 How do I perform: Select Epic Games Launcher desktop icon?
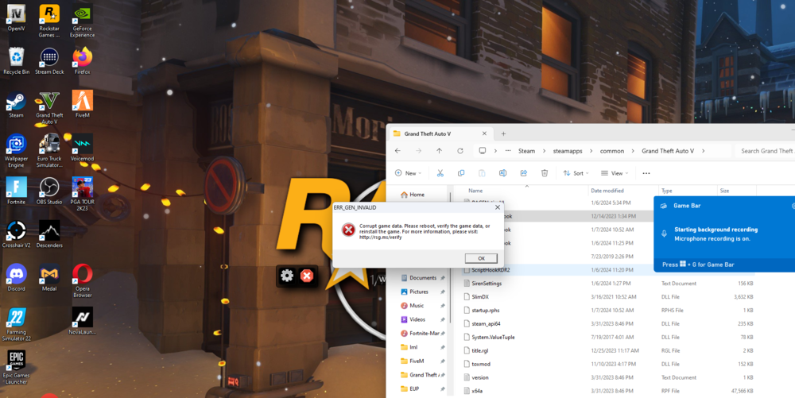[x=16, y=368]
